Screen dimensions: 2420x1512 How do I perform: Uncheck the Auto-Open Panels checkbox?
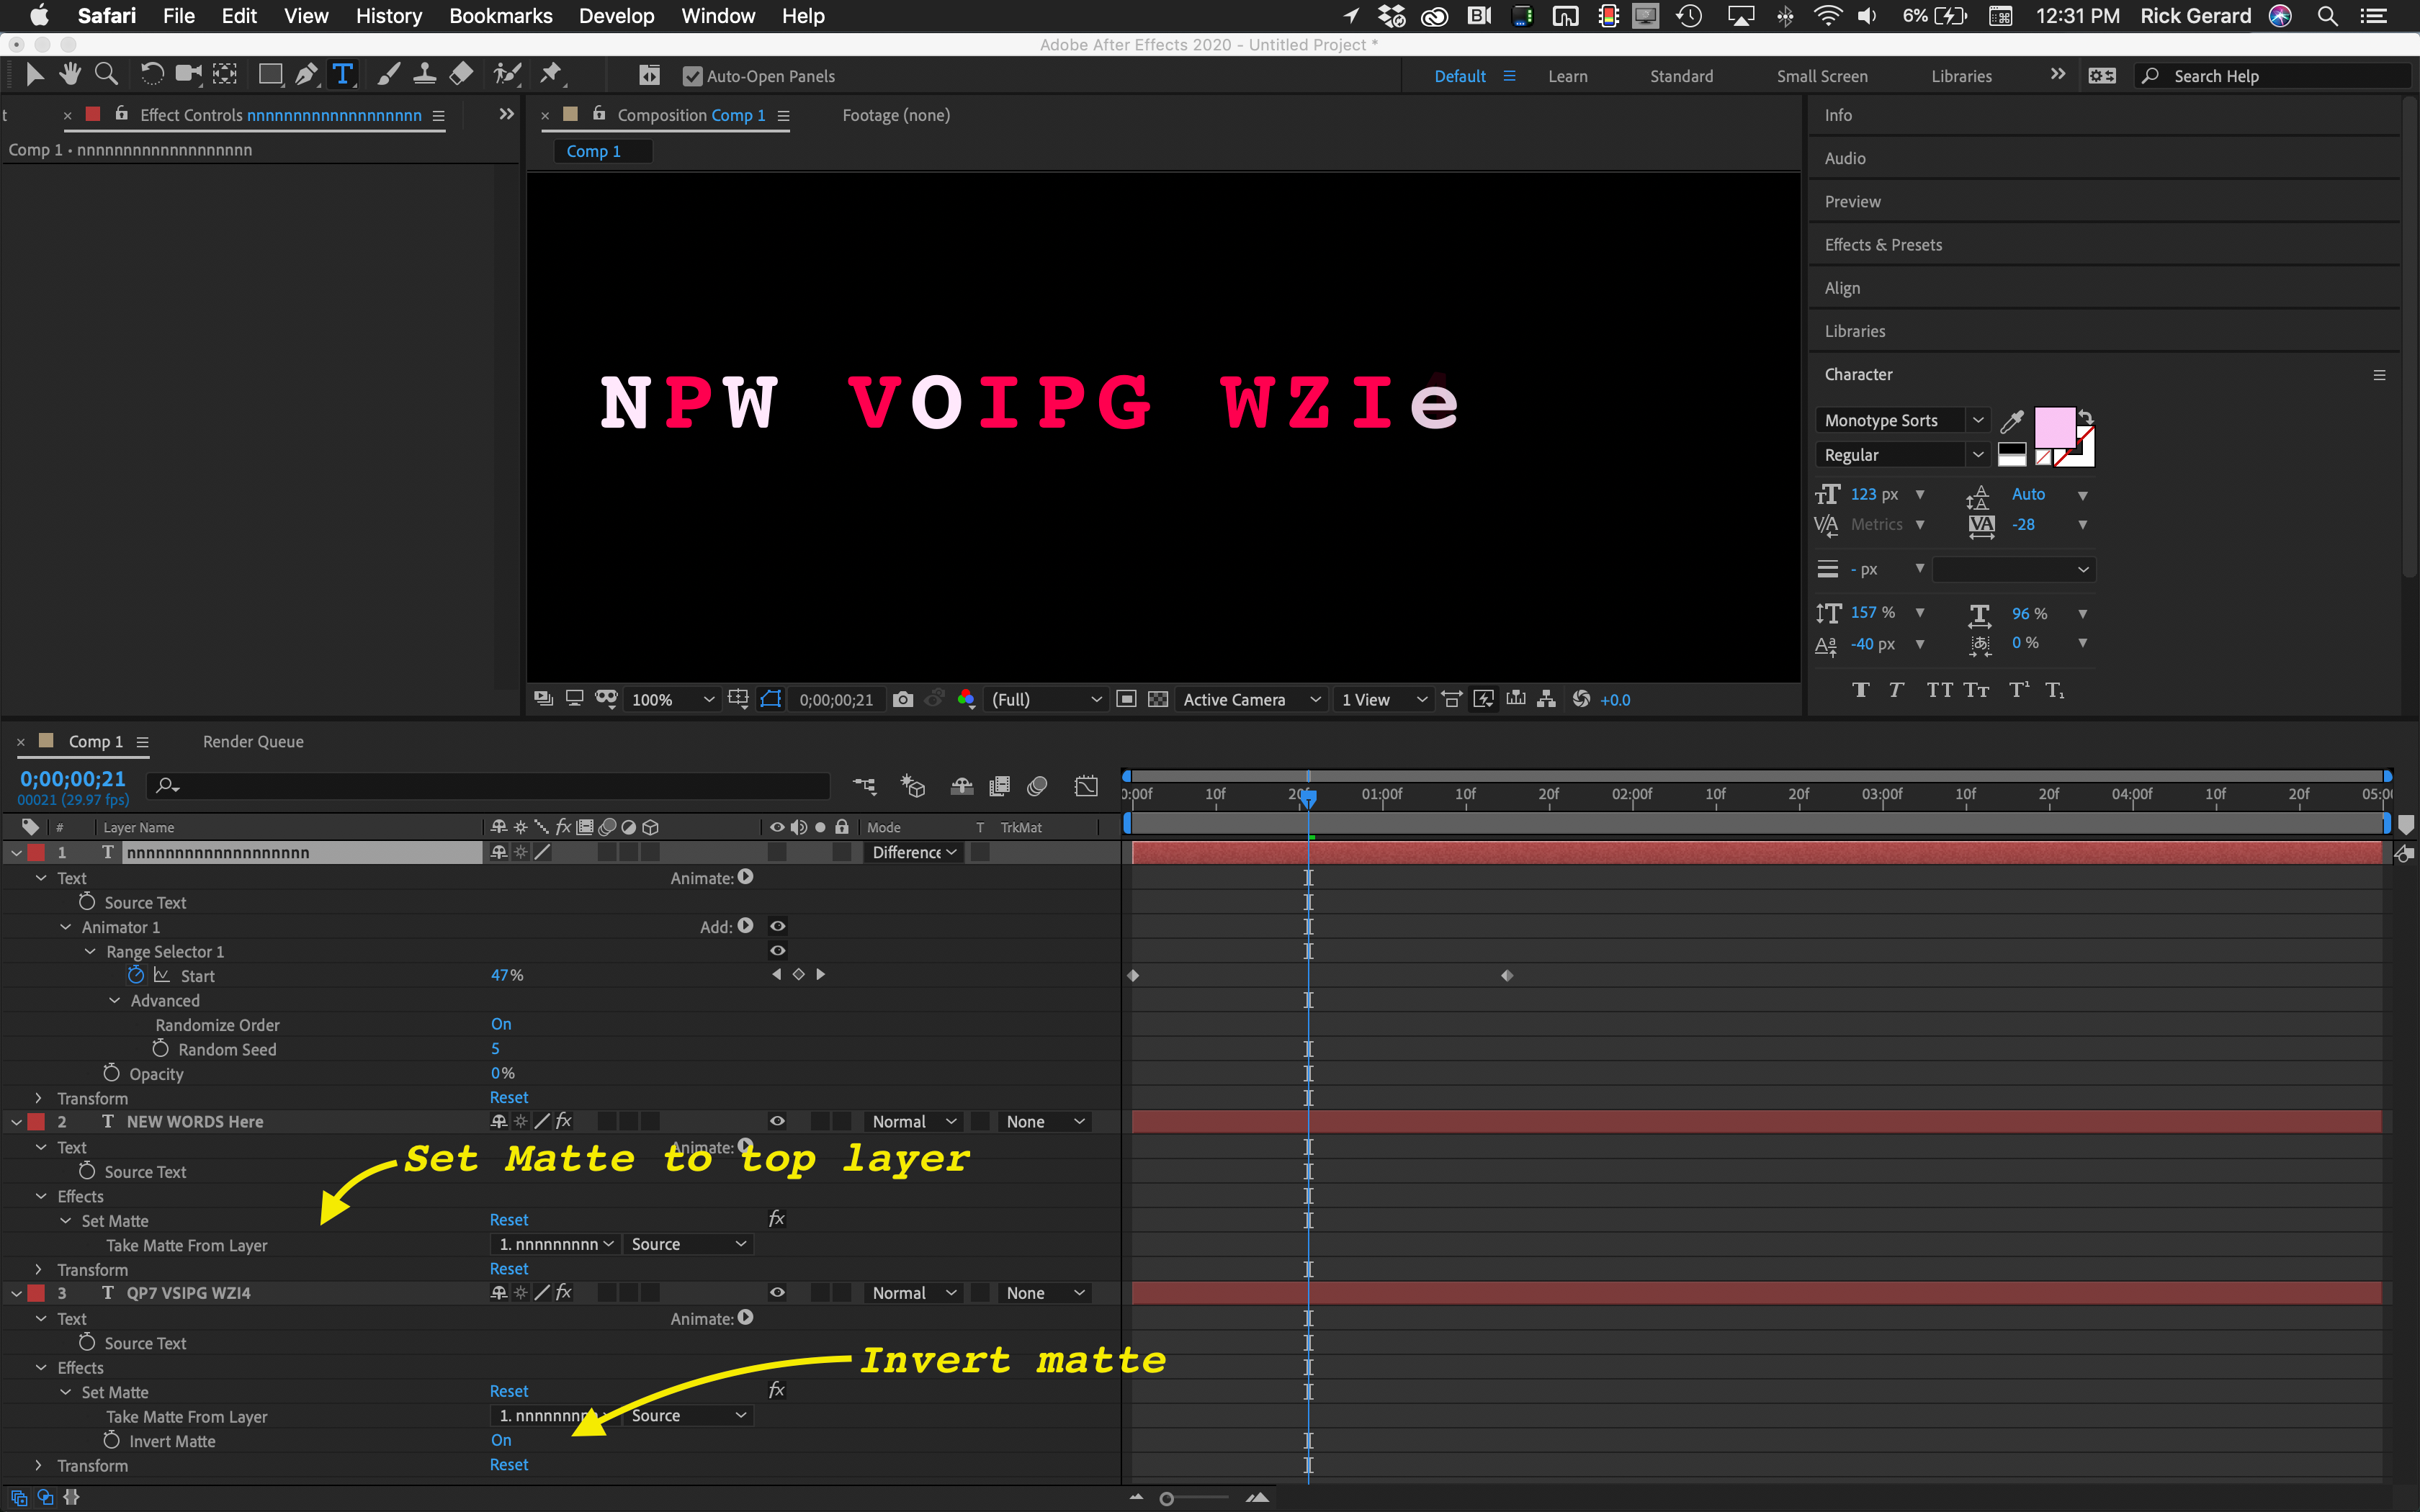(692, 75)
